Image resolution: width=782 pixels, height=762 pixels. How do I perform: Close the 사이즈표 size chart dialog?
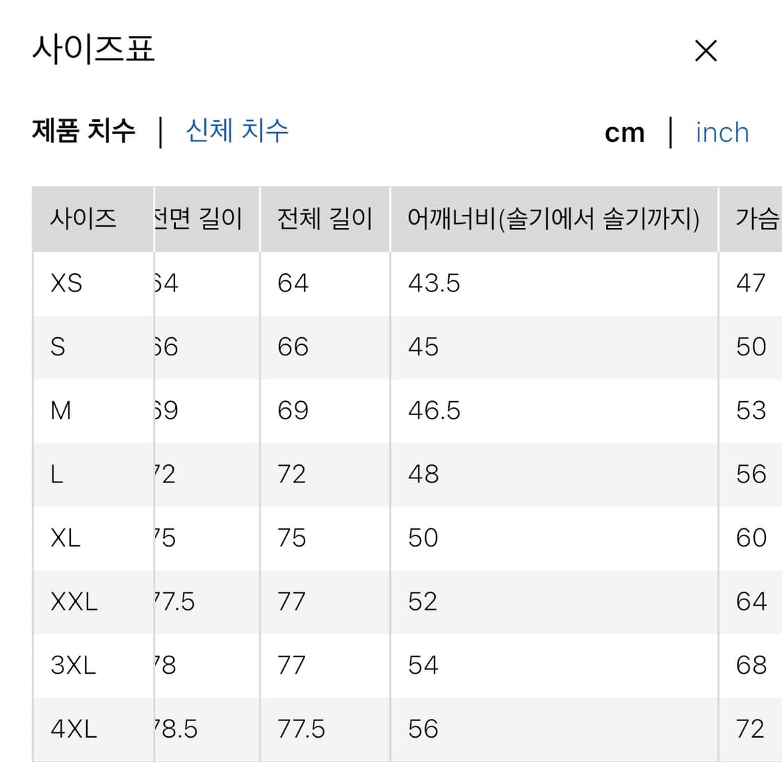[x=706, y=51]
